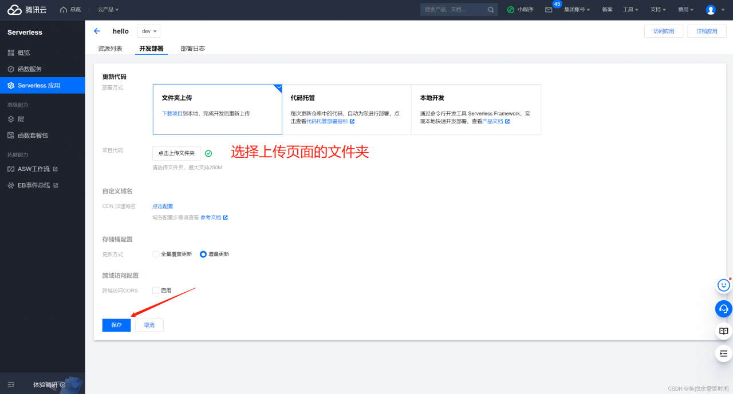Open ASW工作流 from the sidebar
The width and height of the screenshot is (733, 394).
point(36,169)
